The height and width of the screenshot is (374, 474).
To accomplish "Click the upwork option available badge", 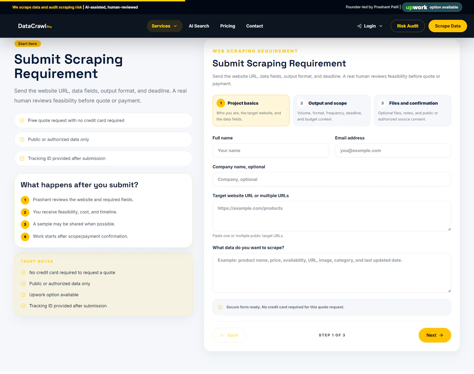I will pos(432,7).
